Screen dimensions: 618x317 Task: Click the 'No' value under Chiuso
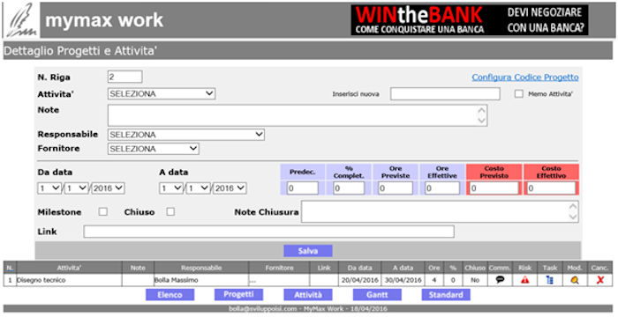[475, 280]
